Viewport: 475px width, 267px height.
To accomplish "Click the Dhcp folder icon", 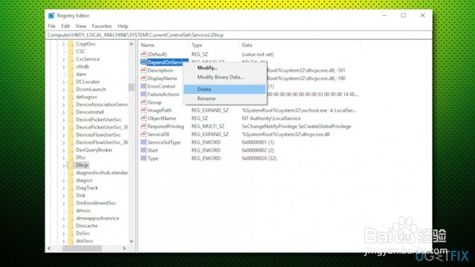I will [71, 165].
